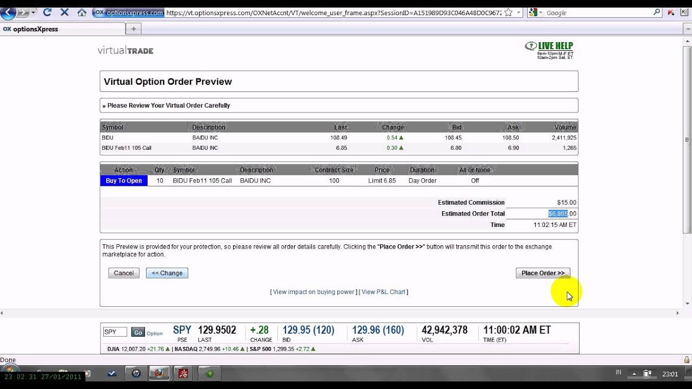Click the Day Order duration cell
Screen dimensions: 692x389
tap(422, 181)
